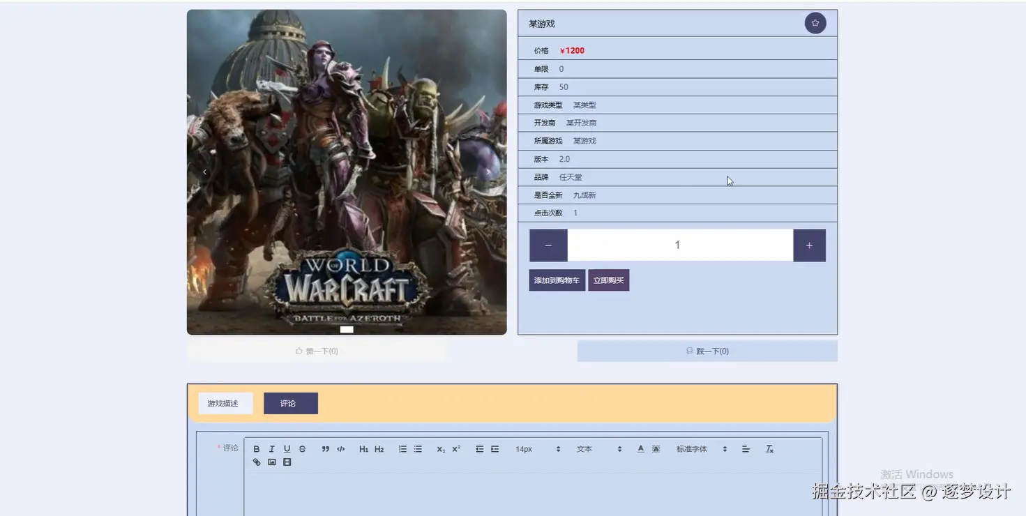Viewport: 1026px width, 516px height.
Task: Show the previous carousel image
Action: (204, 172)
